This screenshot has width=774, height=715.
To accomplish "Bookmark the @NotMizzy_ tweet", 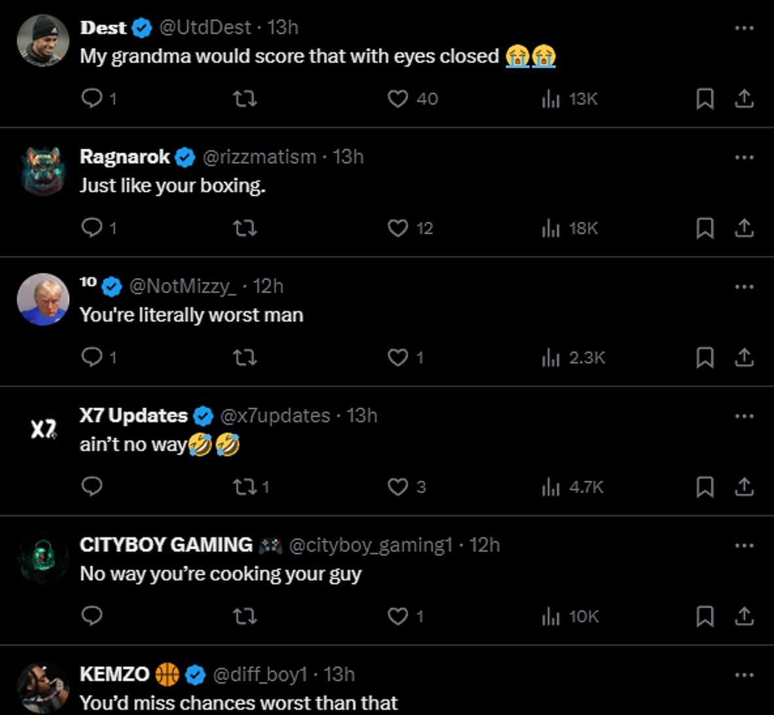I will (x=704, y=357).
